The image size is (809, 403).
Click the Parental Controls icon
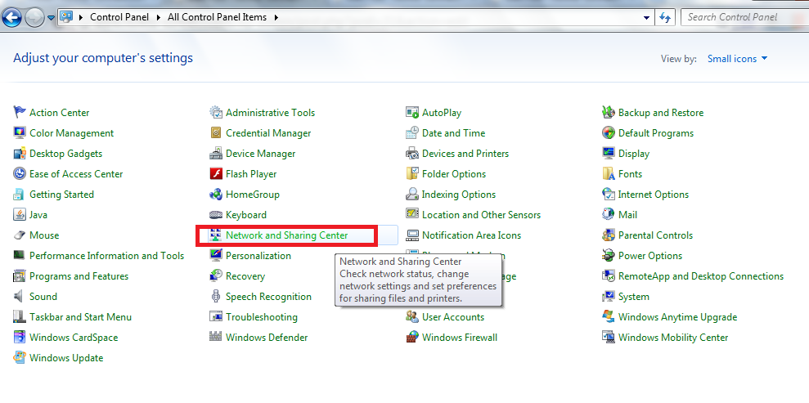(609, 235)
